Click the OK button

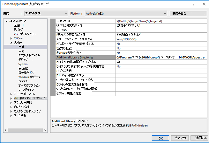click(x=160, y=138)
